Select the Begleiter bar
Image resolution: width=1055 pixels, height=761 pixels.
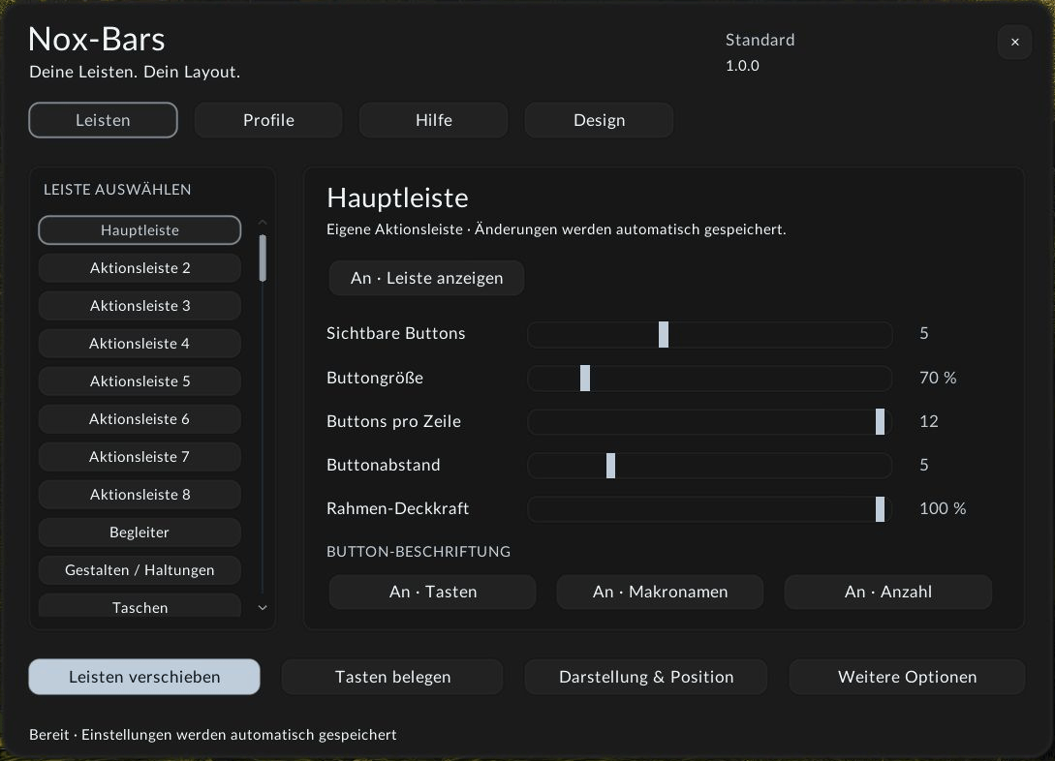[140, 532]
